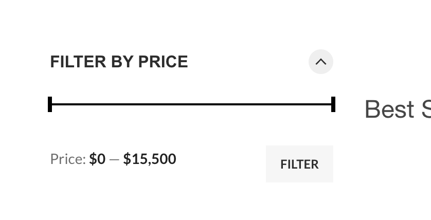
Task: Collapse the Filter by Price section
Action: tap(320, 62)
